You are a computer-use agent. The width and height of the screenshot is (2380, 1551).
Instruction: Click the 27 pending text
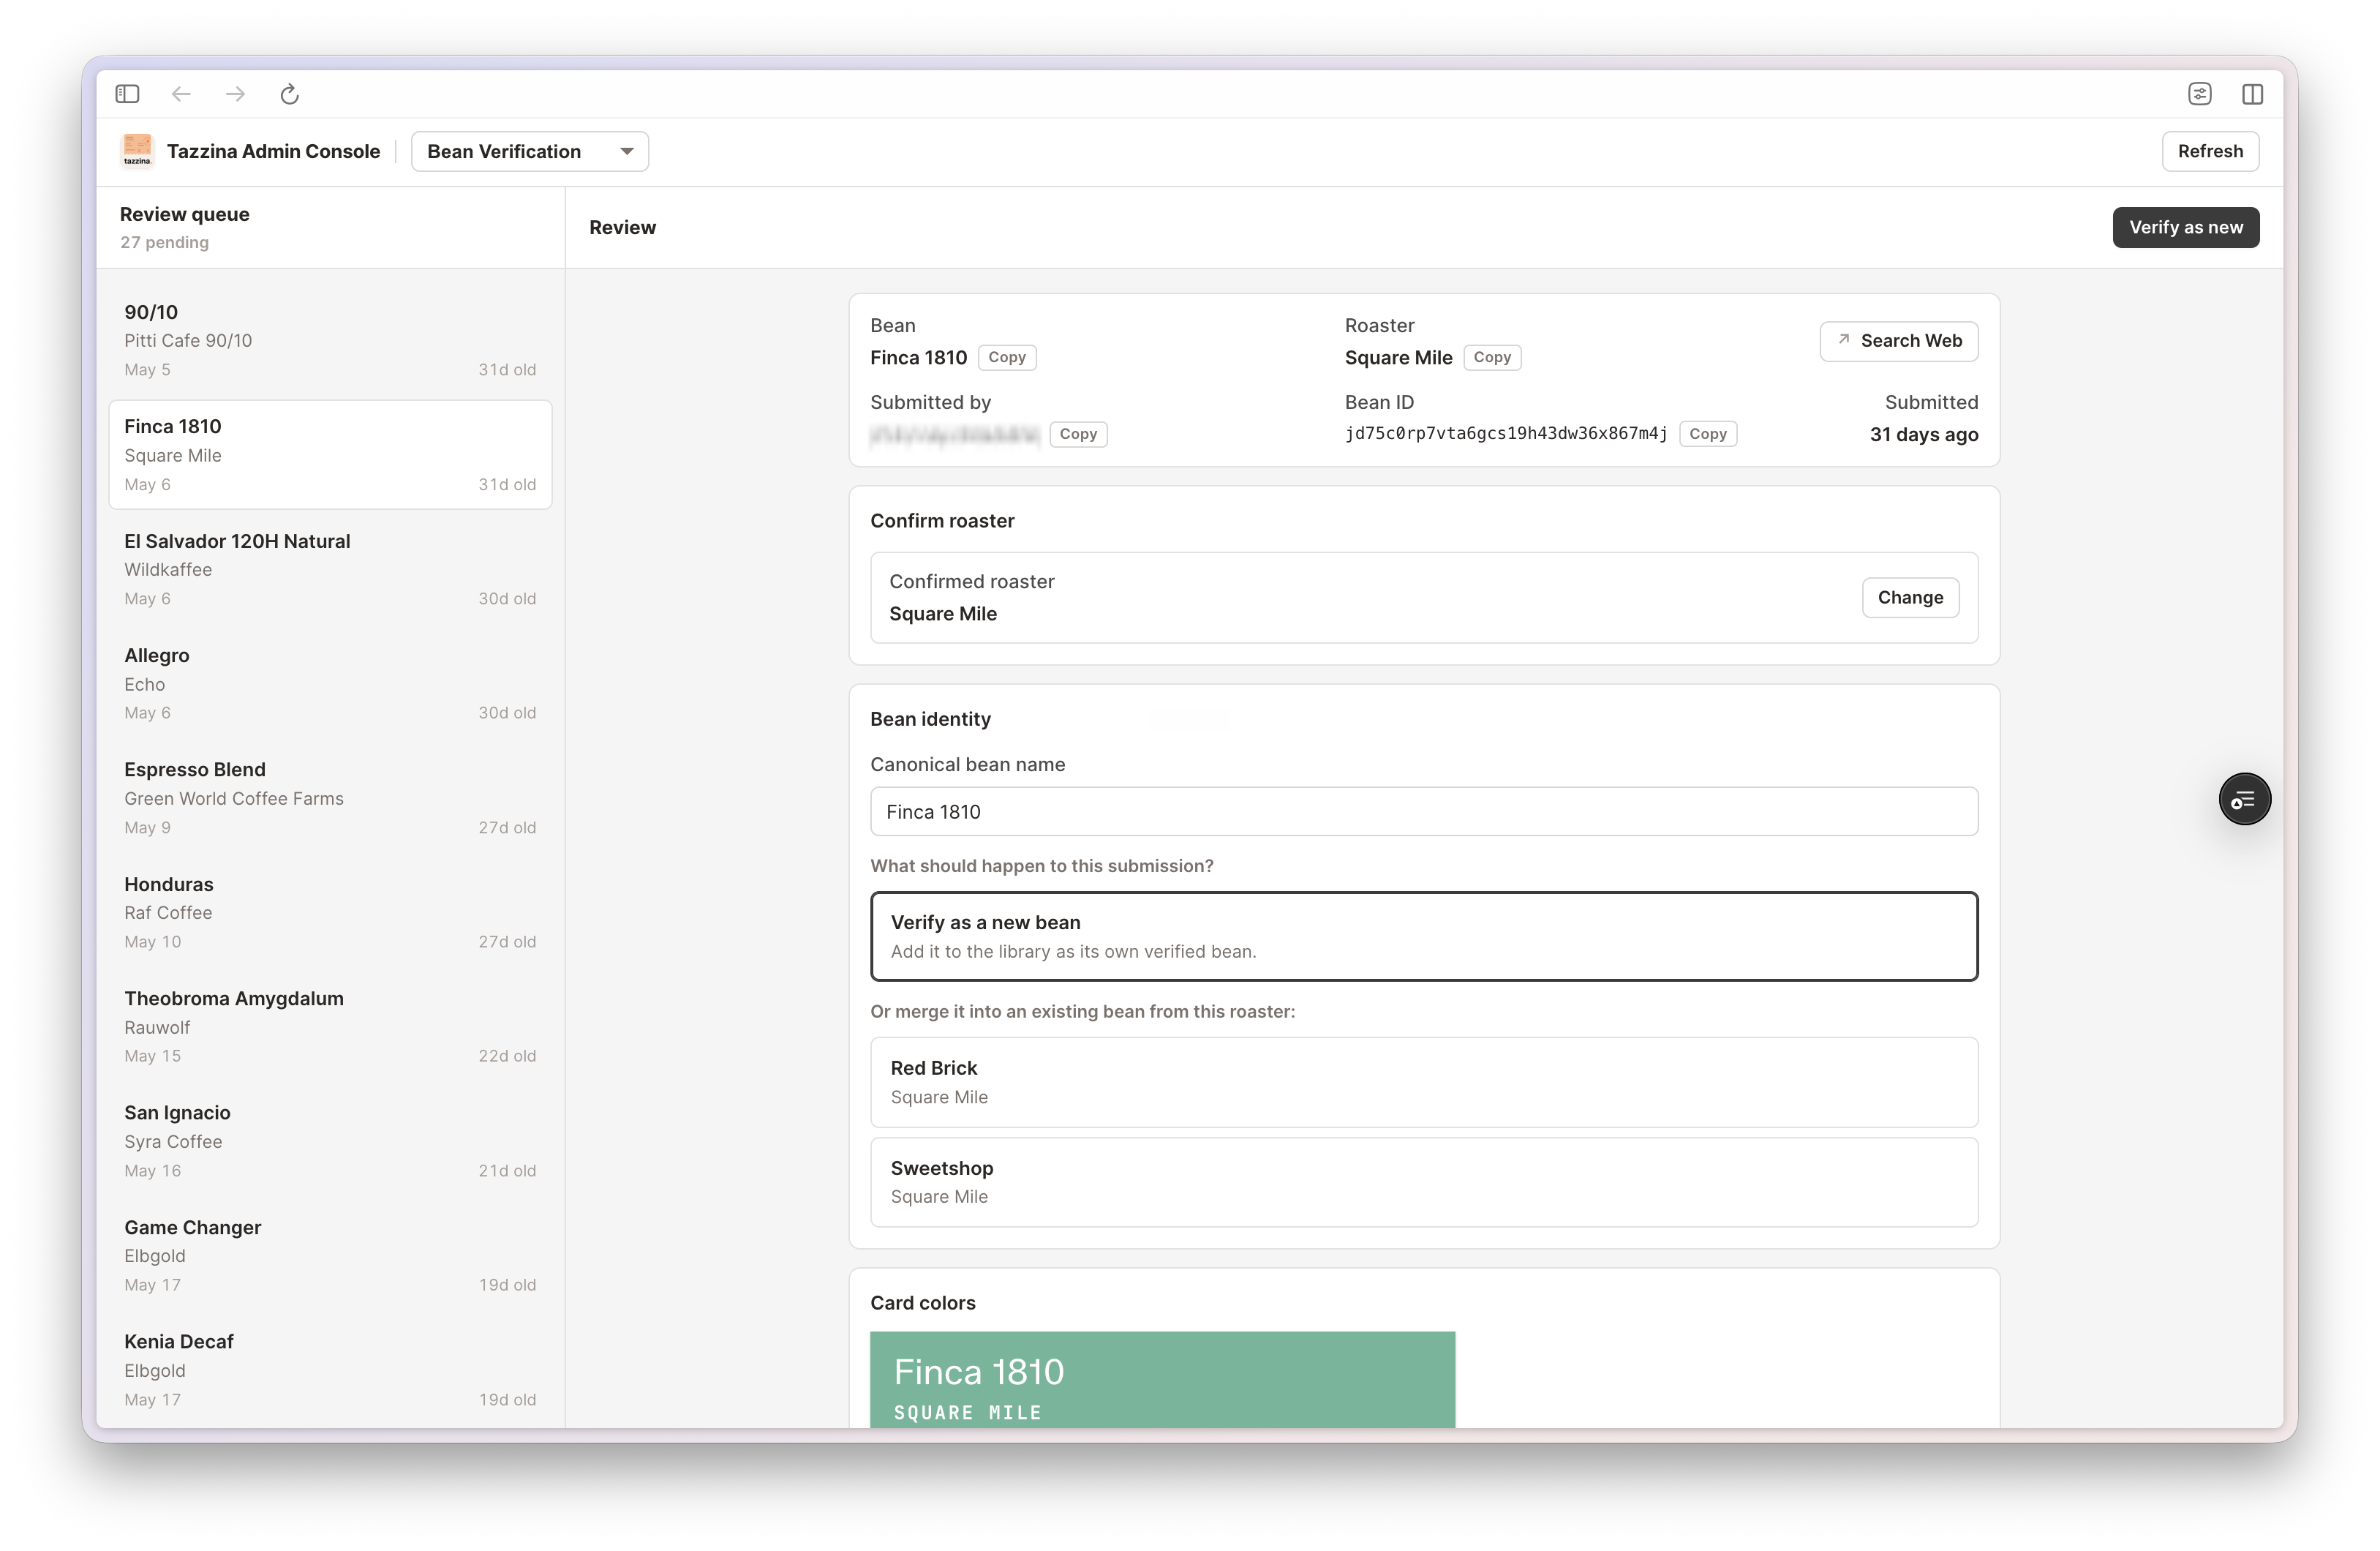[164, 242]
